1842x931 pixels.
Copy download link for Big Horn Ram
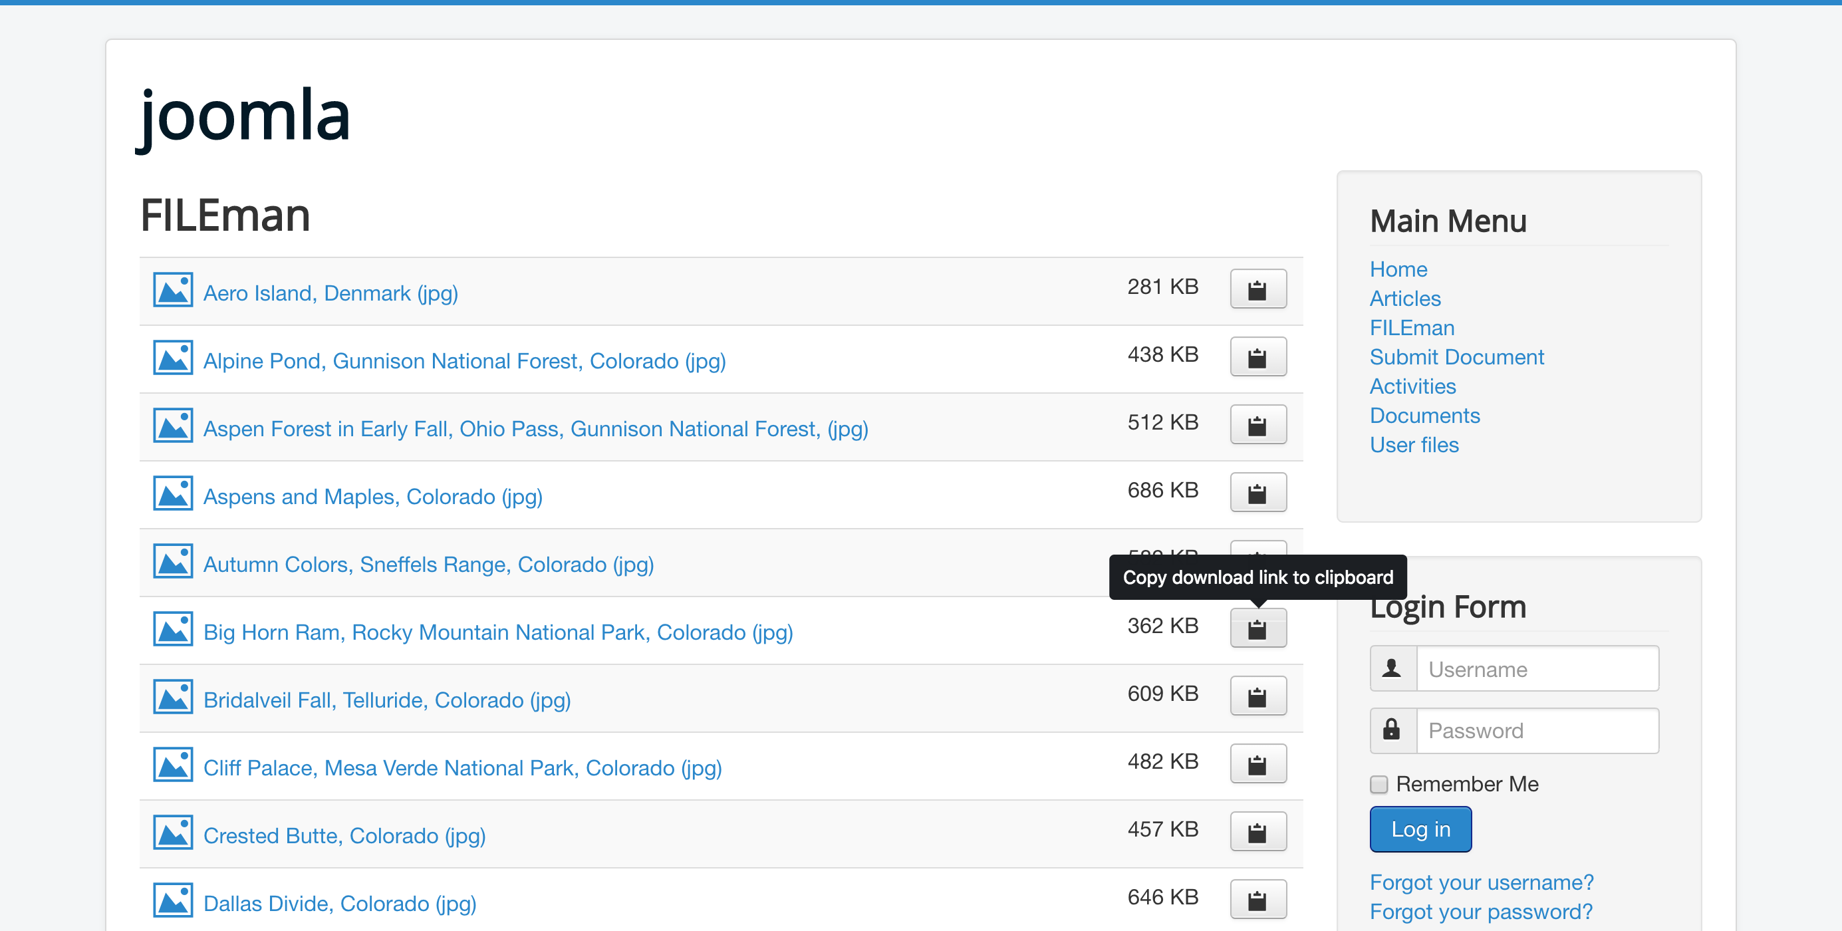coord(1257,628)
